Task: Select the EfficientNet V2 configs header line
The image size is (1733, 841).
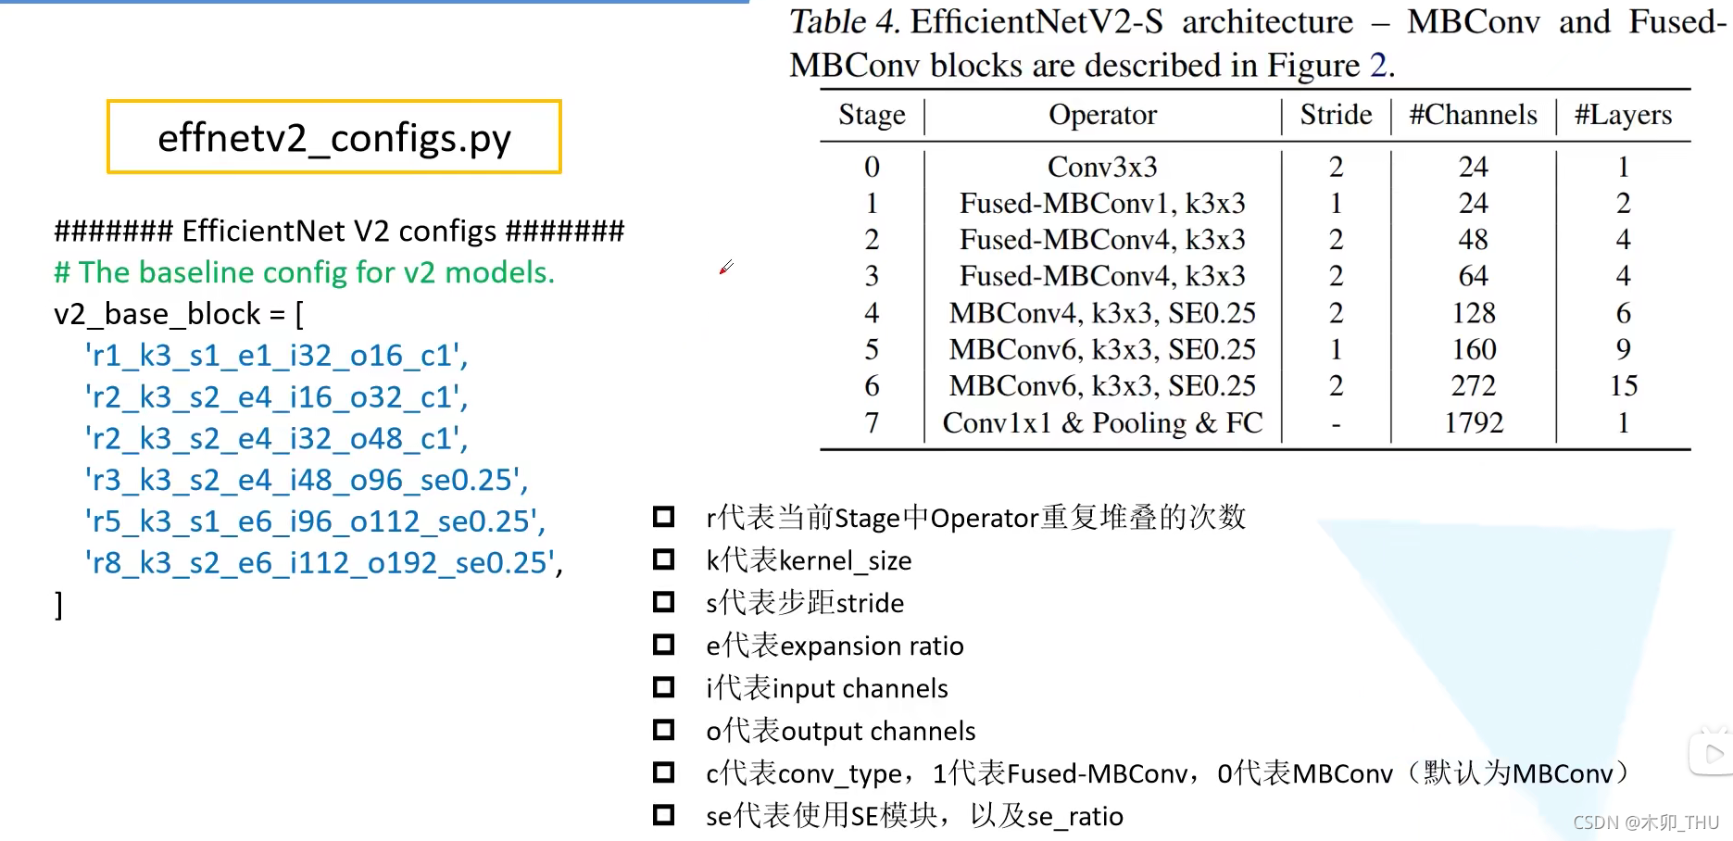Action: [339, 230]
